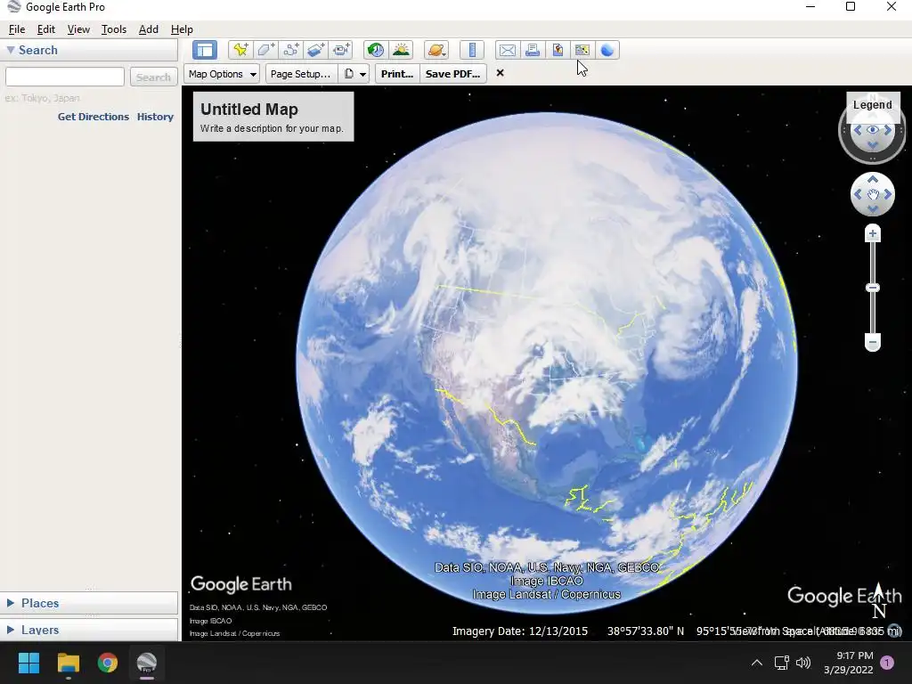Click inside the search input field
Screen dimensions: 912x684
point(65,77)
